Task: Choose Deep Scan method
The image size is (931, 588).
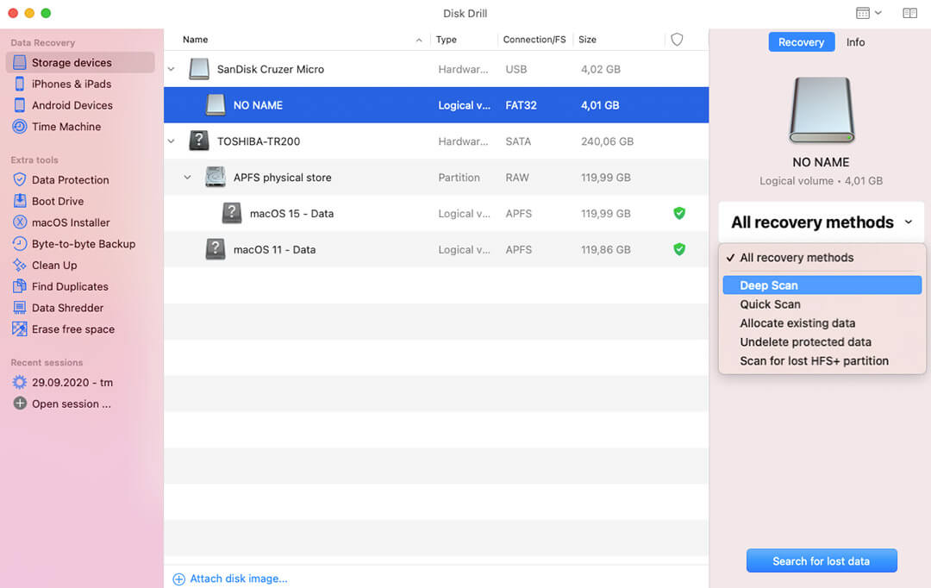Action: pos(822,285)
